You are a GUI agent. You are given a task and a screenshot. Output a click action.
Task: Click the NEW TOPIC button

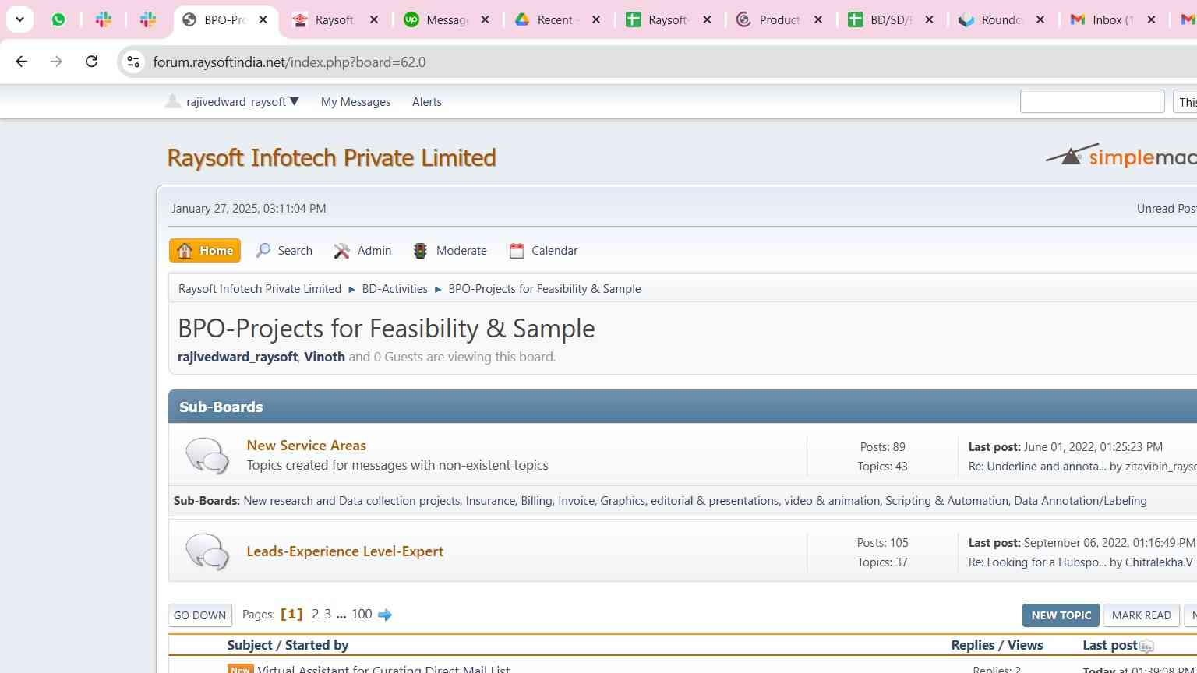click(x=1061, y=615)
